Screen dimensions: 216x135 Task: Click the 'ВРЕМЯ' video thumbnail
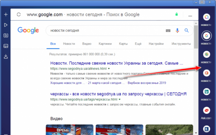(x=69, y=130)
